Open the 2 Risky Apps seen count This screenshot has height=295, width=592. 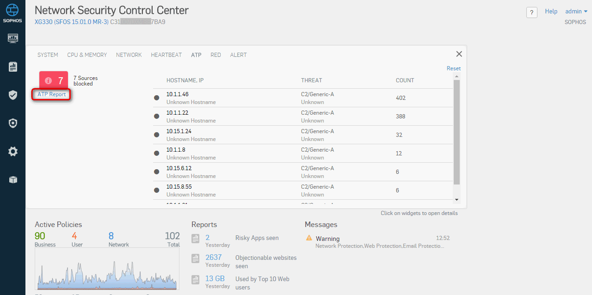click(208, 238)
